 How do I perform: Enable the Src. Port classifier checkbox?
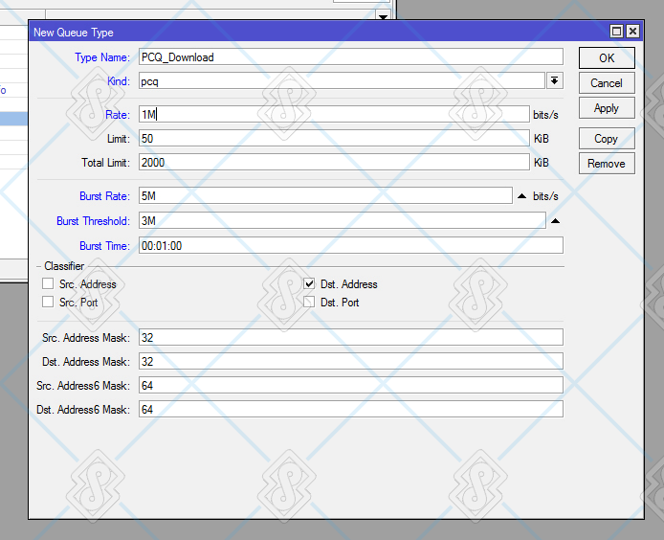[48, 302]
